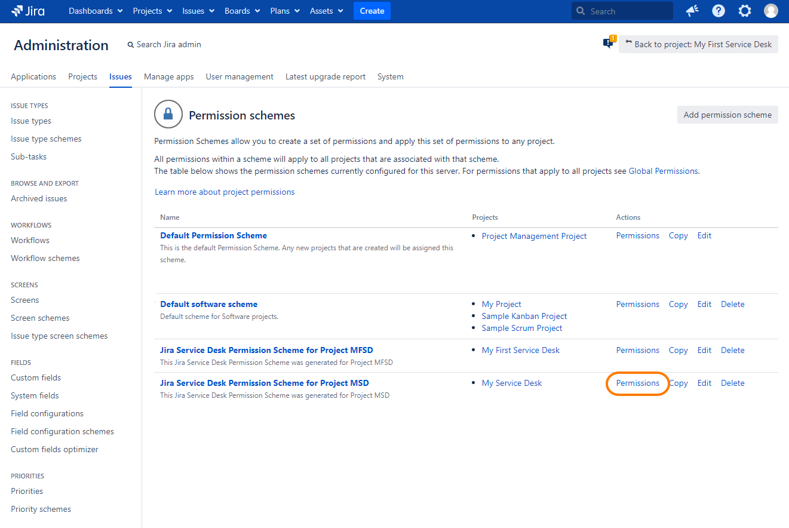The image size is (789, 528).
Task: Open the Help question mark icon
Action: 719,11
